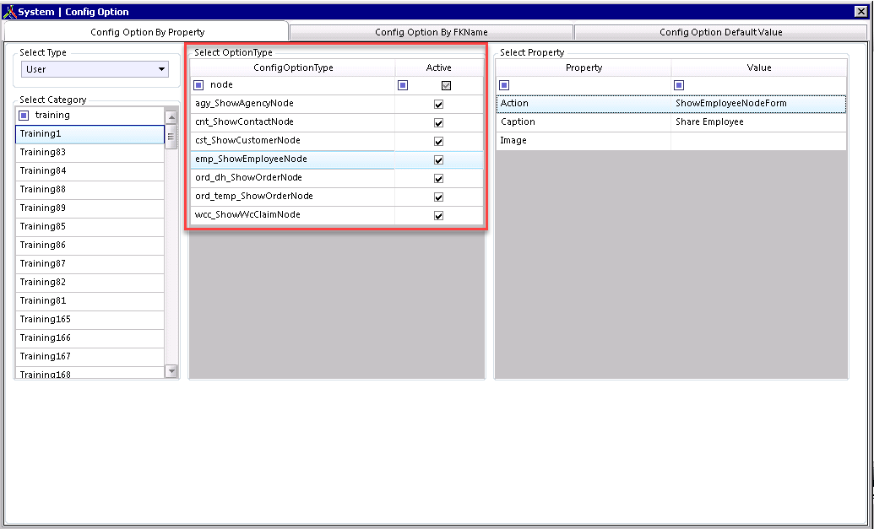The image size is (874, 529).
Task: Click filter icon in Active column filter row
Action: [403, 85]
